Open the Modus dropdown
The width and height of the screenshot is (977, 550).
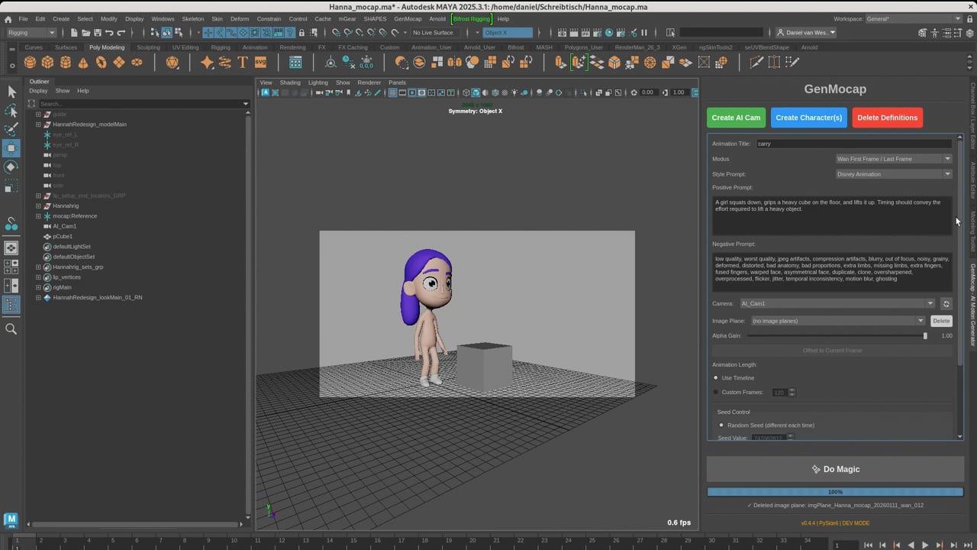(893, 159)
